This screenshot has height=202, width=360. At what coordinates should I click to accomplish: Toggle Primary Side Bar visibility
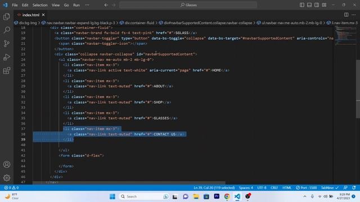tap(302, 5)
